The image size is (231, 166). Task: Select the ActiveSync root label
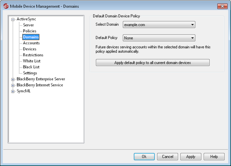coord(26,19)
